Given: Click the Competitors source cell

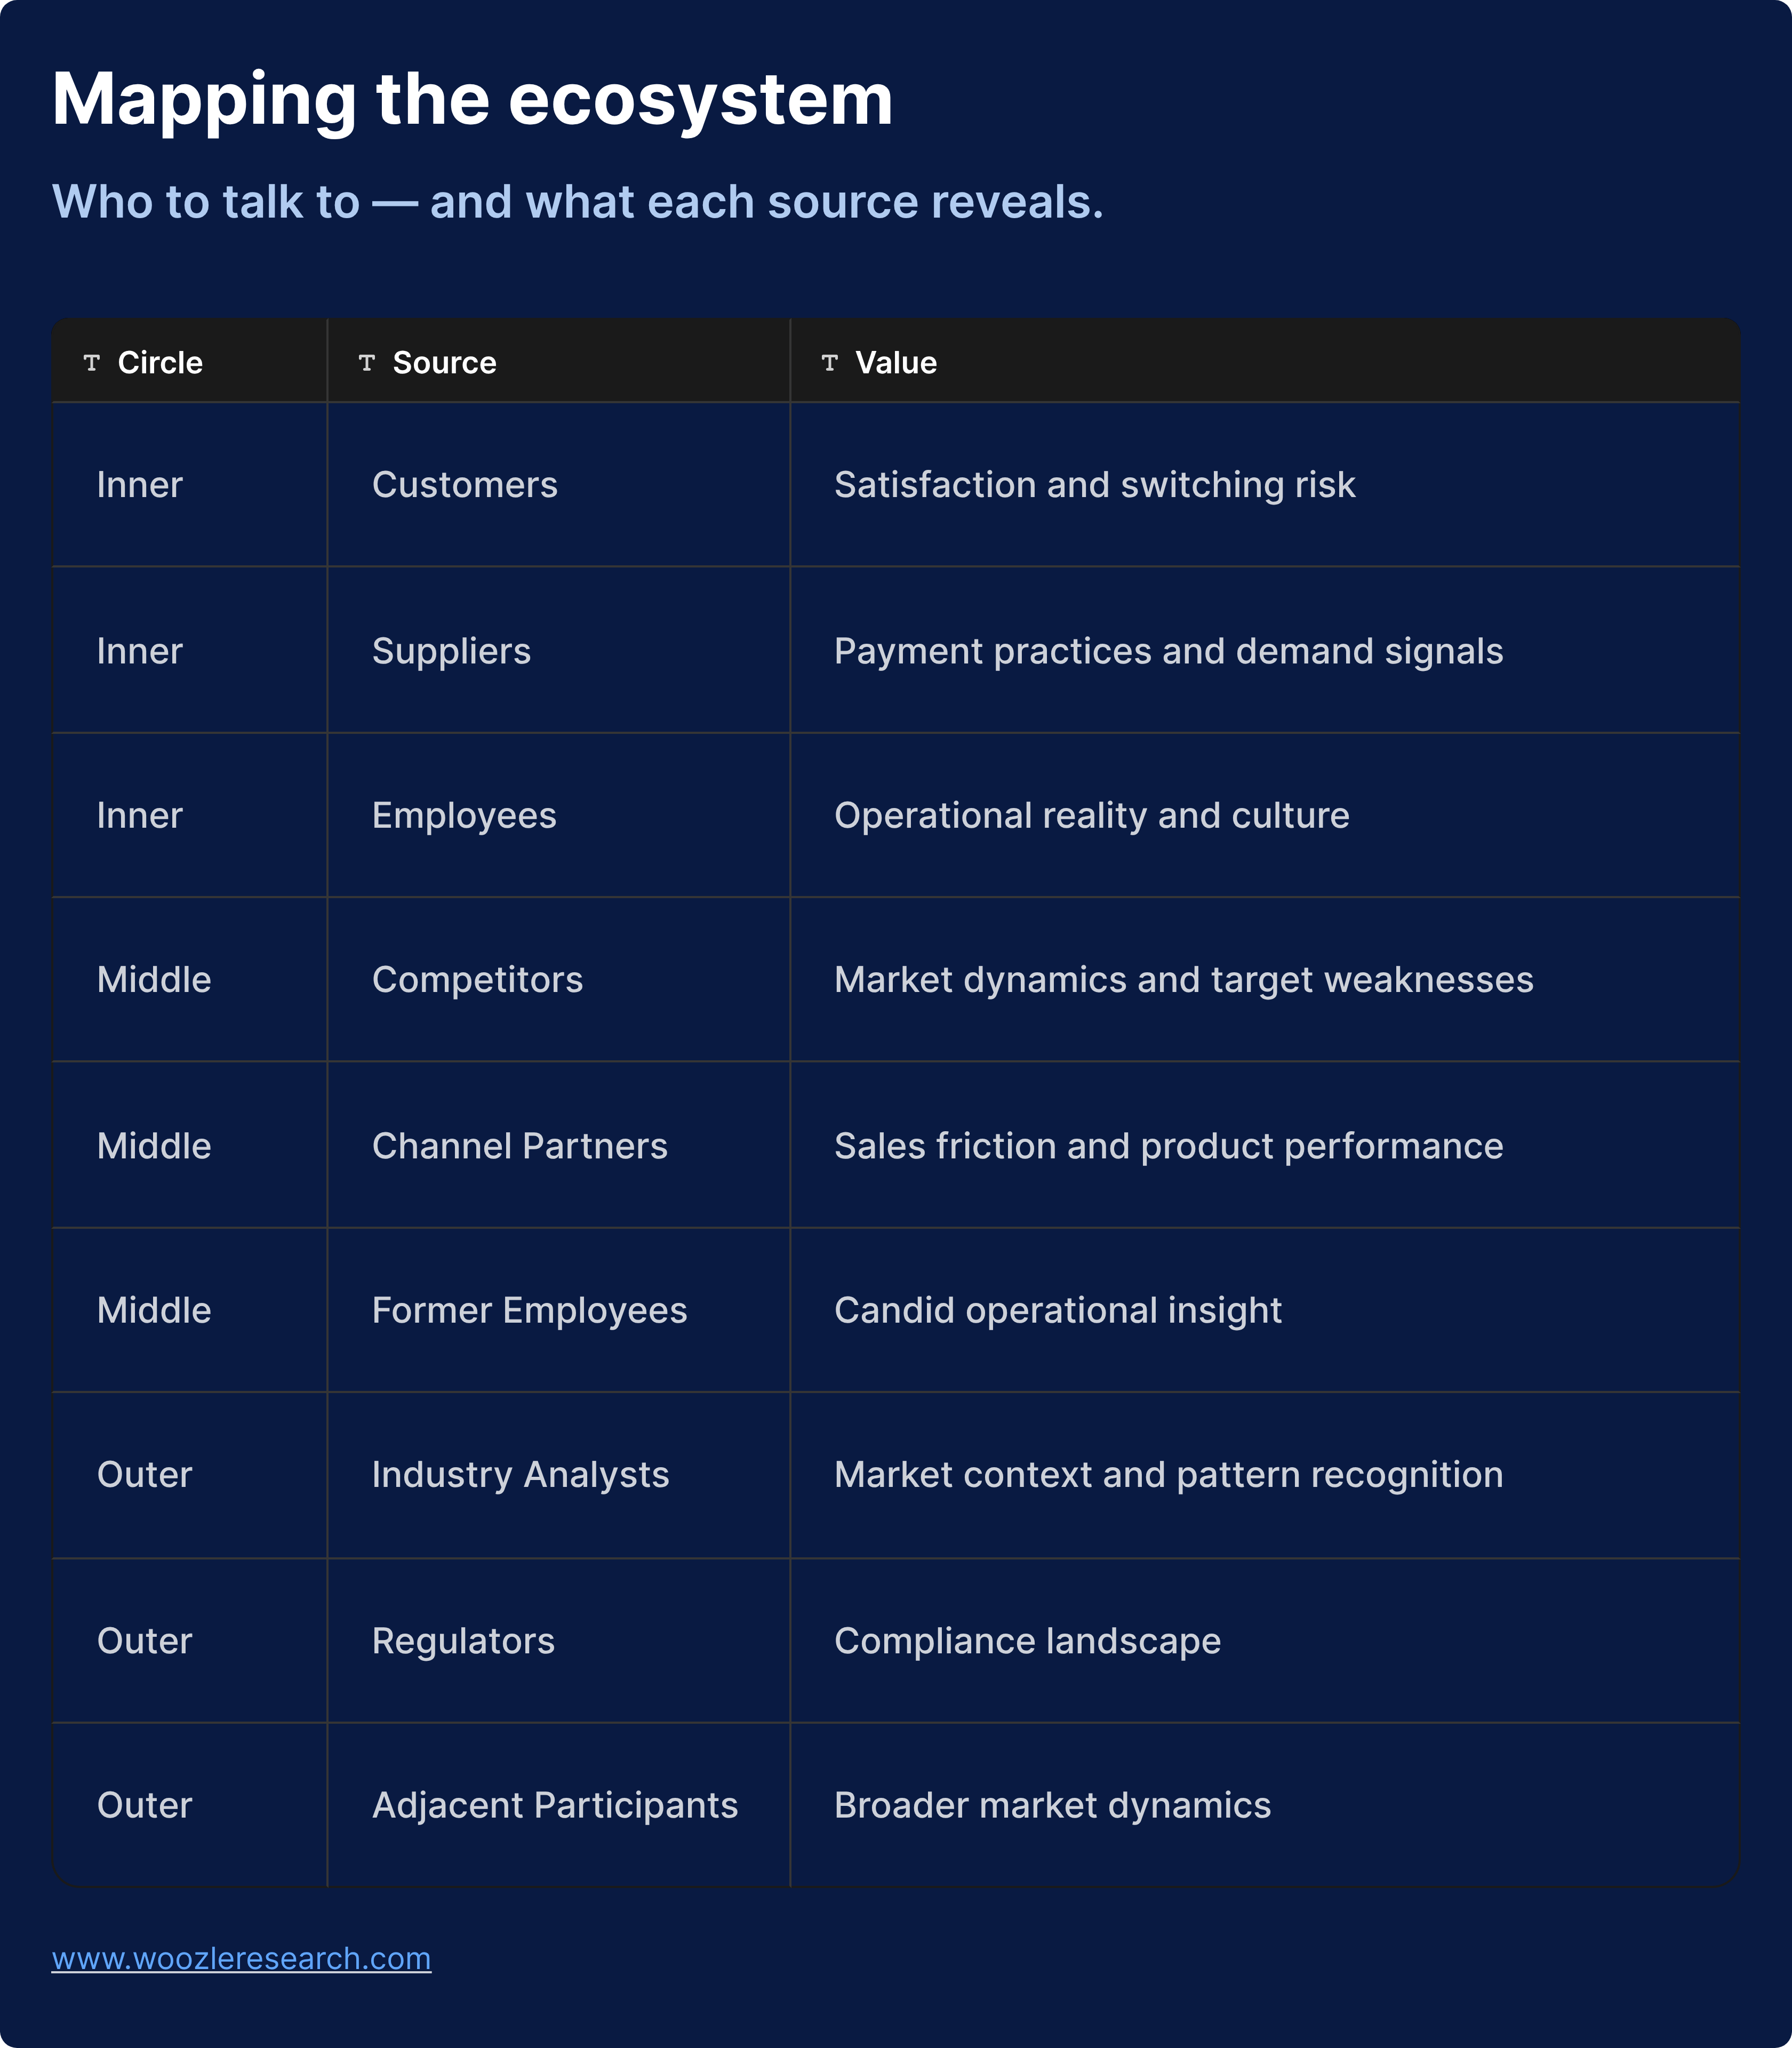Looking at the screenshot, I should [x=477, y=980].
